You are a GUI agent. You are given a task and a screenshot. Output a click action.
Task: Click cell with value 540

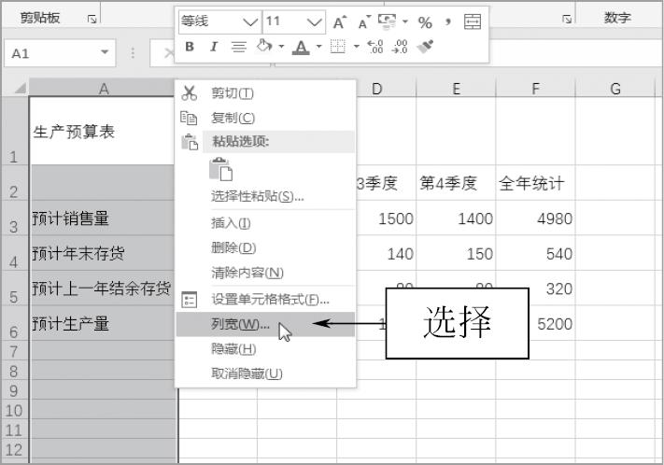pos(536,254)
